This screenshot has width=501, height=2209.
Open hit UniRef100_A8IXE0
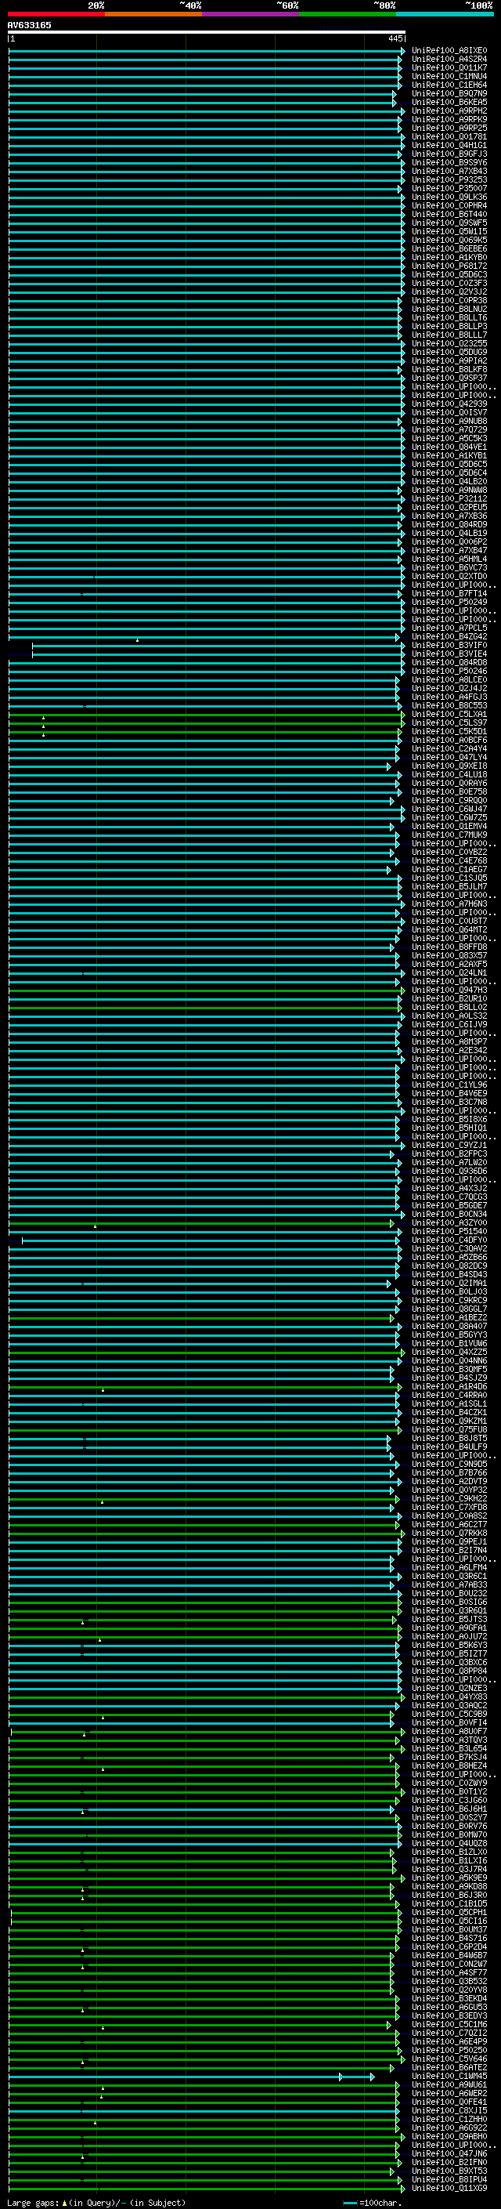point(449,51)
